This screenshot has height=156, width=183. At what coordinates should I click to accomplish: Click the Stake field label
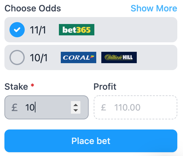tap(16, 87)
